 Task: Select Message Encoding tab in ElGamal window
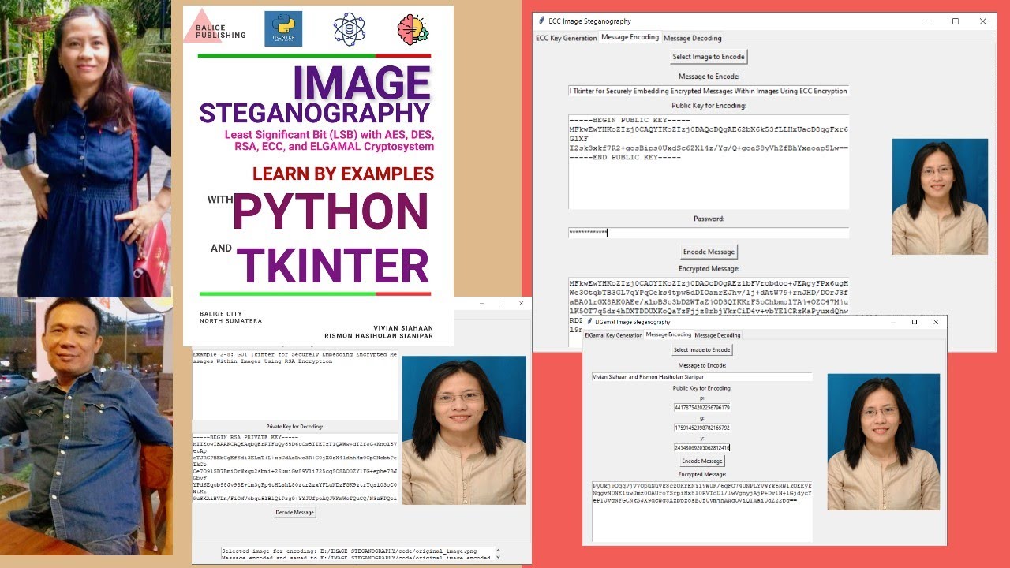pyautogui.click(x=668, y=334)
